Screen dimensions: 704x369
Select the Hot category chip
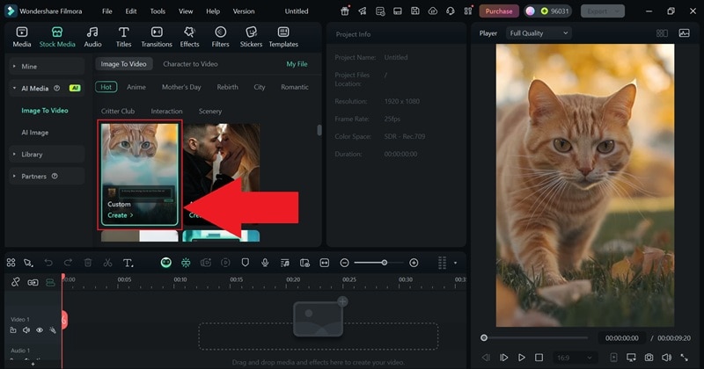106,87
